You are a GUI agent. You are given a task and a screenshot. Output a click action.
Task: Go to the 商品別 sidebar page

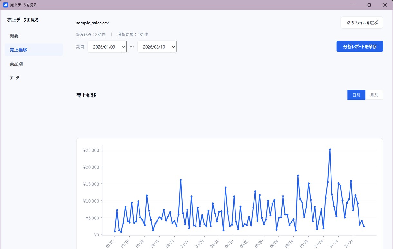click(x=34, y=64)
